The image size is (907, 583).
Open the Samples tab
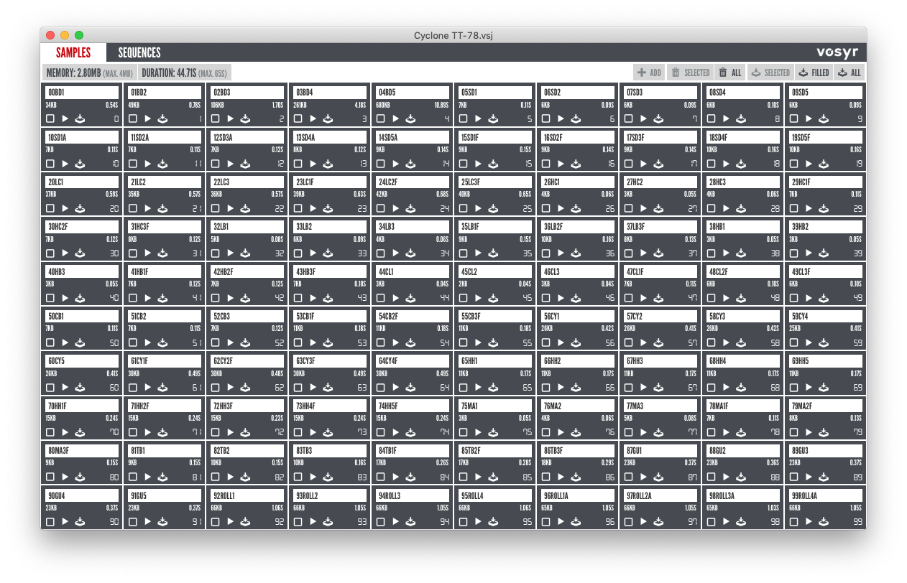point(73,52)
